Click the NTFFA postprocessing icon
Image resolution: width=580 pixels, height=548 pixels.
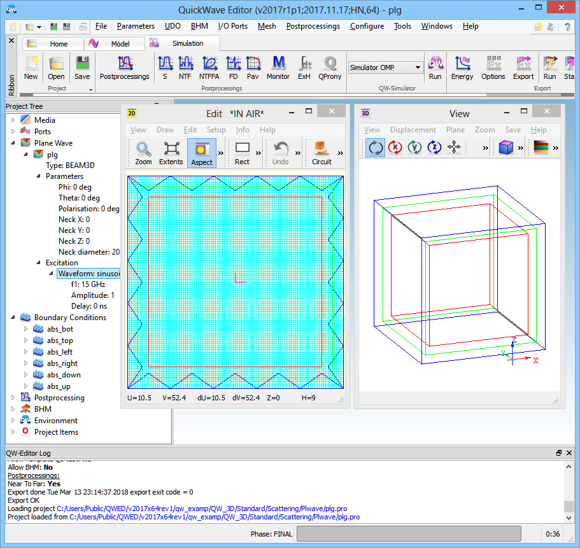pos(209,67)
